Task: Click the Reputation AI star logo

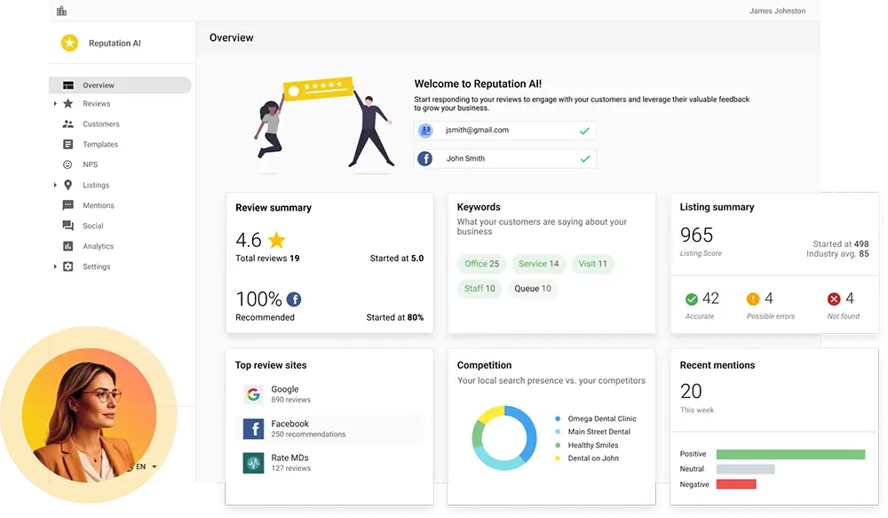Action: (69, 41)
